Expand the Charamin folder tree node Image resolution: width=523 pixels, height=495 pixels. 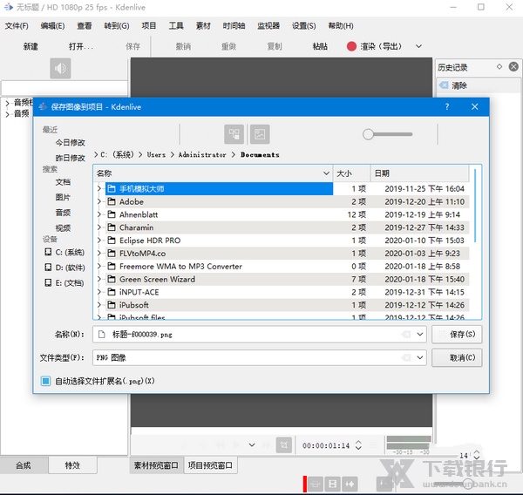[99, 227]
